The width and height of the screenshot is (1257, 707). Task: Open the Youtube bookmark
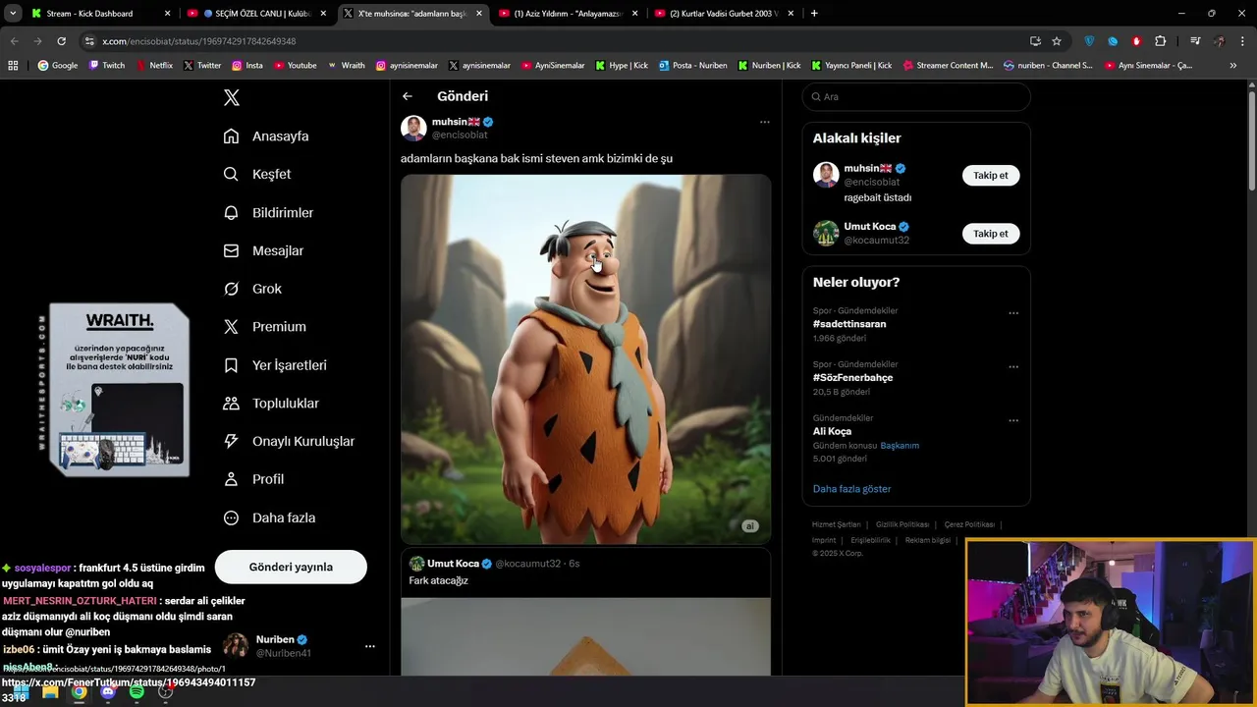point(296,65)
